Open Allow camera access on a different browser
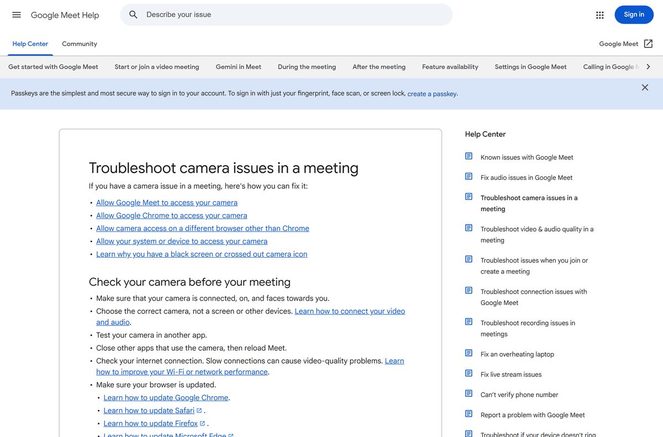663x437 pixels. [203, 228]
